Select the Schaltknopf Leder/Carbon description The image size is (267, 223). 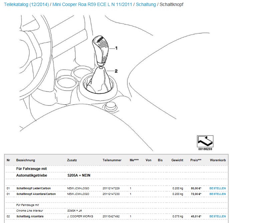34,188
